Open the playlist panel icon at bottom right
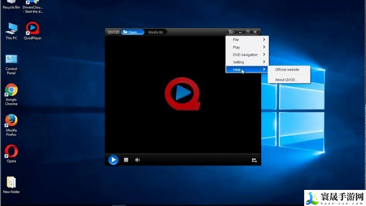 click(x=254, y=160)
